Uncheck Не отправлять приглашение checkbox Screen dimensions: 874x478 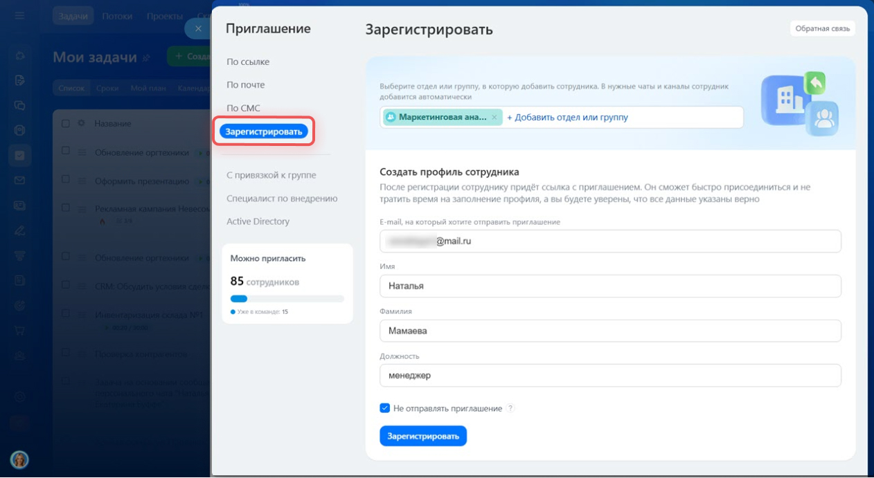tap(385, 408)
